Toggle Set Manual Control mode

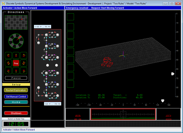[x=16, y=97]
